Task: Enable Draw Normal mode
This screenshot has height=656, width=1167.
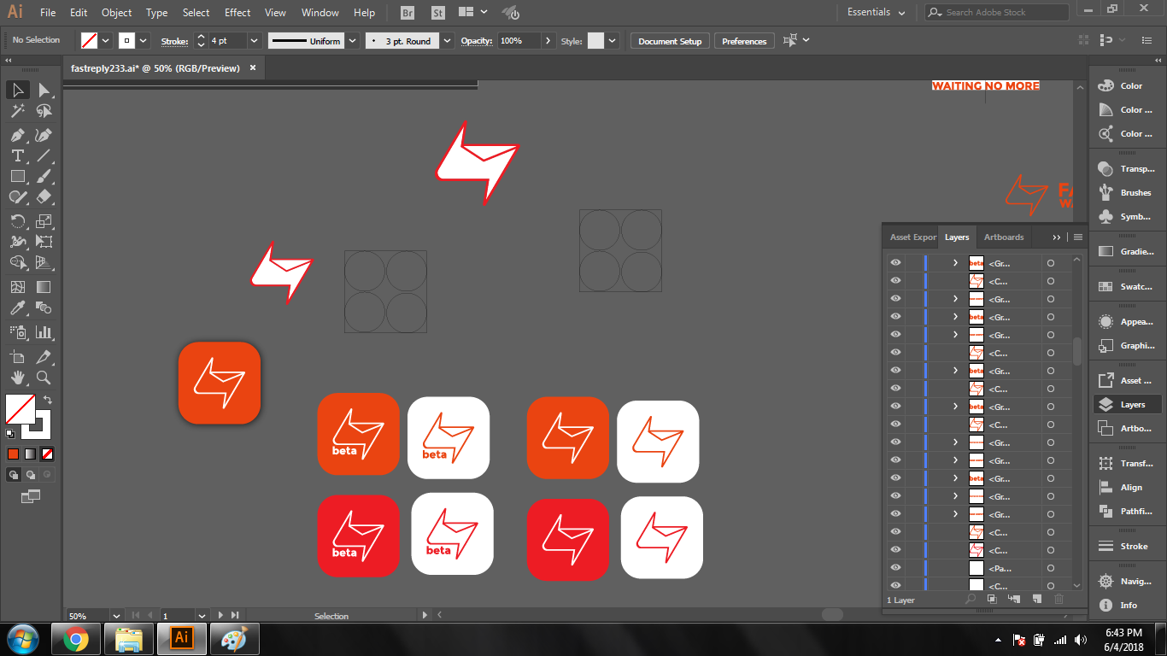Action: coord(14,474)
